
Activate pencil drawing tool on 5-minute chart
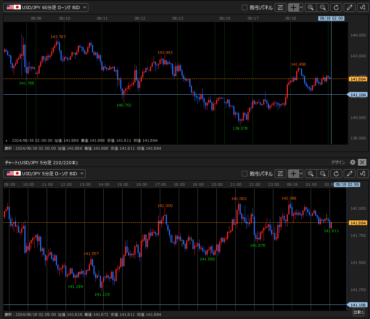click(x=350, y=174)
